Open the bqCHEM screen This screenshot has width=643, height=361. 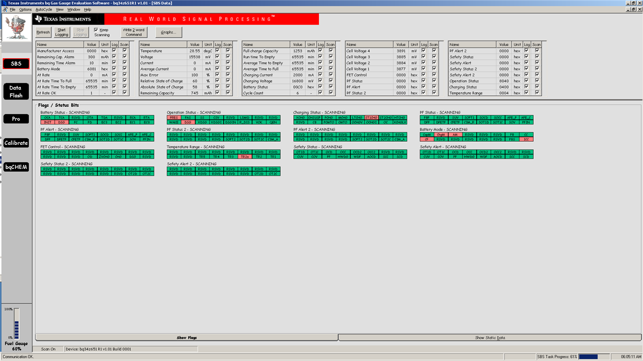pos(16,167)
